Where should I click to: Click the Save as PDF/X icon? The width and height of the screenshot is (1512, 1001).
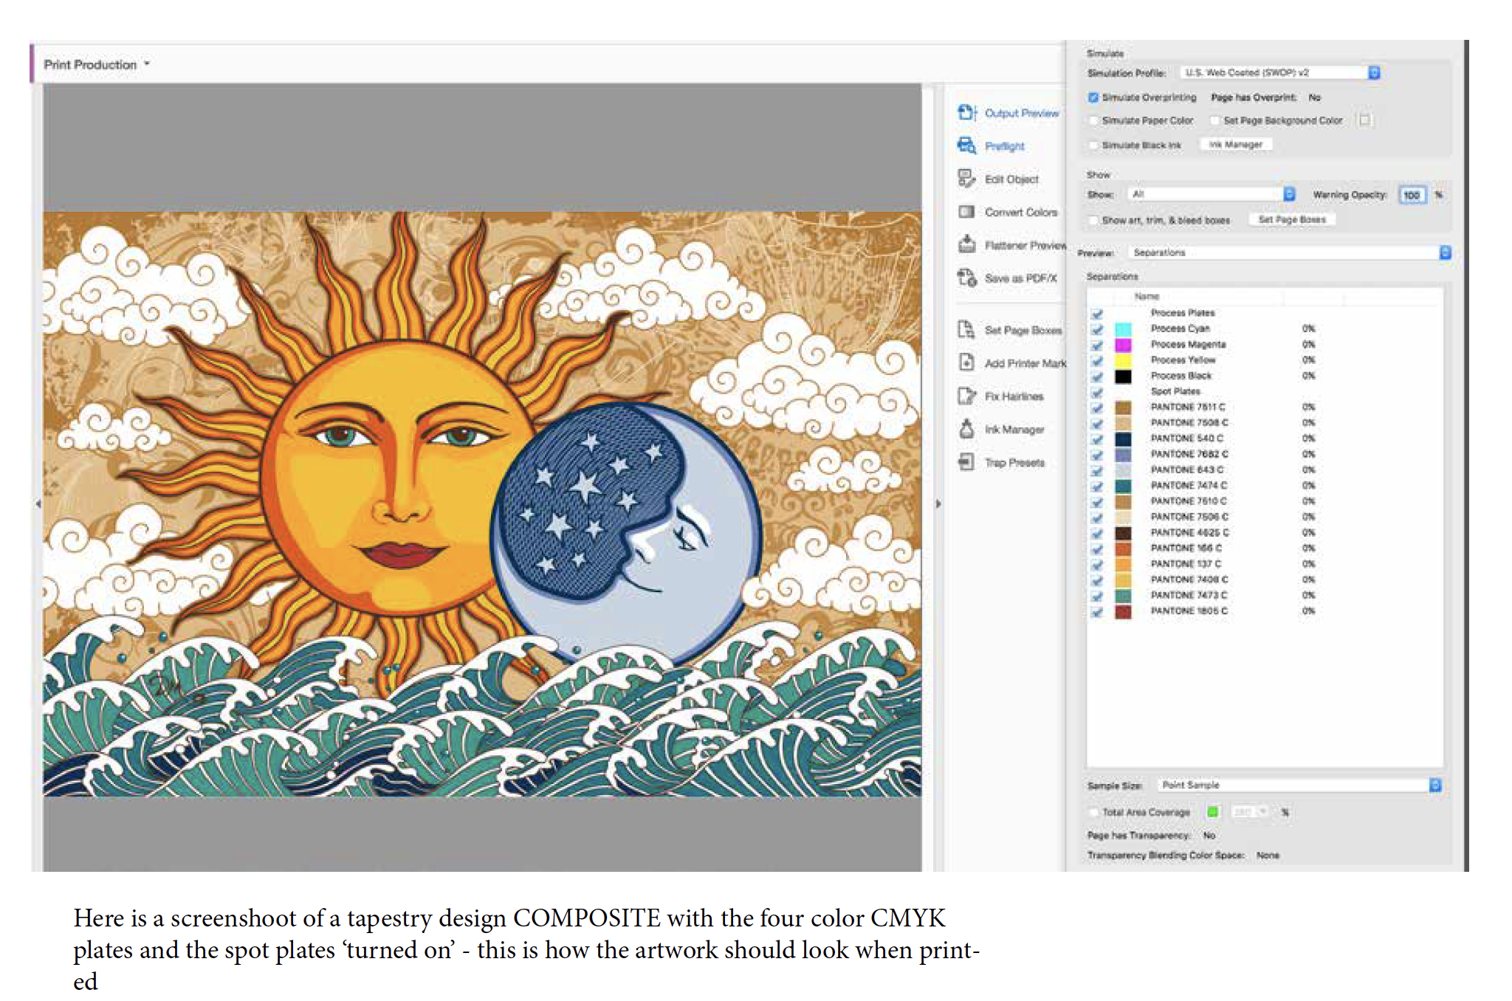pyautogui.click(x=966, y=278)
